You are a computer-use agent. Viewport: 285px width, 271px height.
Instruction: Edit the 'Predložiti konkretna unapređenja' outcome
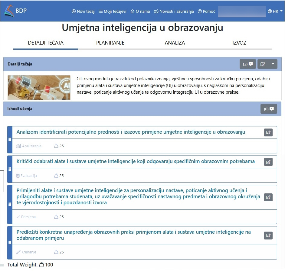268,236
